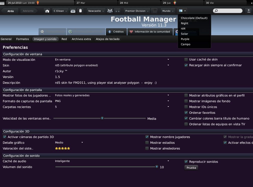
Task: Uncheck Recargar skin siempre al confirmar
Action: 186,65
